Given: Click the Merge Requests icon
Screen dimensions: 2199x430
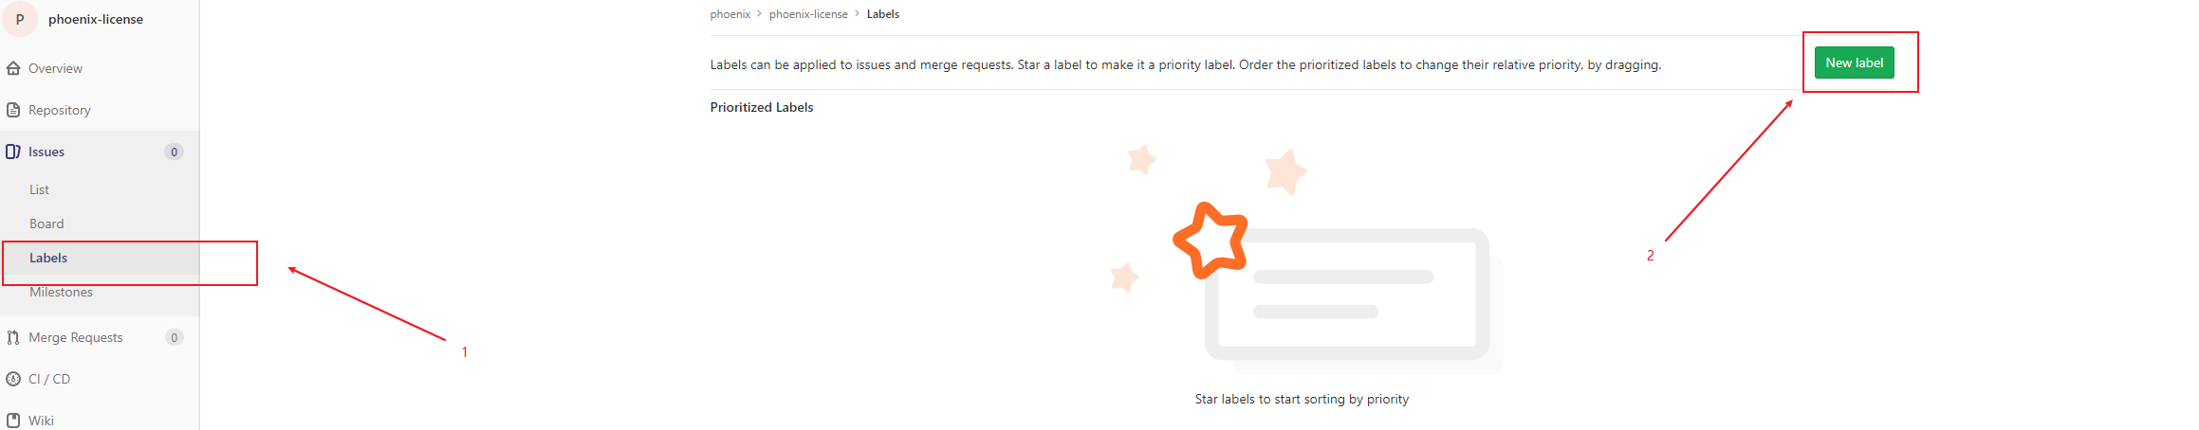Looking at the screenshot, I should (13, 337).
